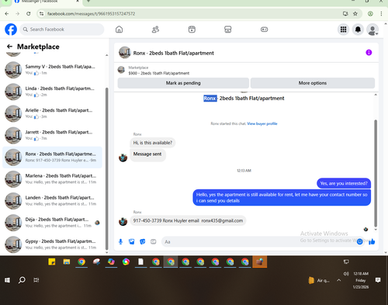Image resolution: width=388 pixels, height=305 pixels.
Task: Open Gypsy conversation
Action: [53, 244]
